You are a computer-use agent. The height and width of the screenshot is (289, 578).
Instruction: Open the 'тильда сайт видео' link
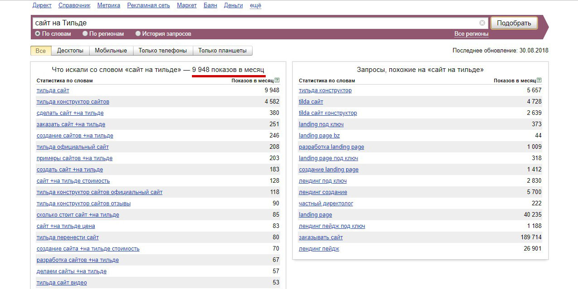coord(62,283)
